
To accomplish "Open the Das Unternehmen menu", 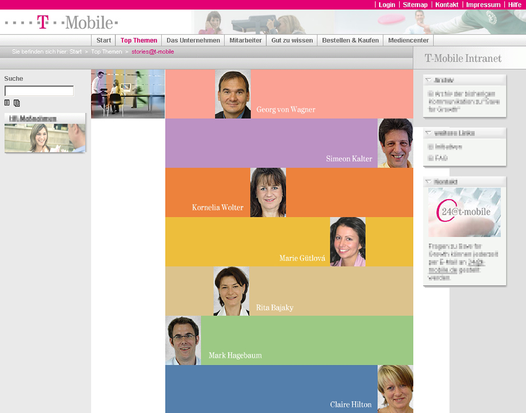I will point(193,40).
